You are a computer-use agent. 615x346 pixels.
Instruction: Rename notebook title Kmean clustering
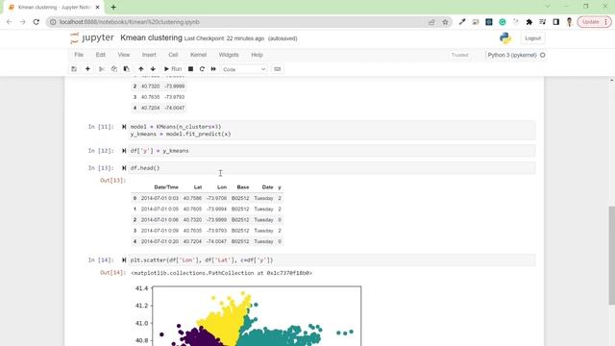152,38
